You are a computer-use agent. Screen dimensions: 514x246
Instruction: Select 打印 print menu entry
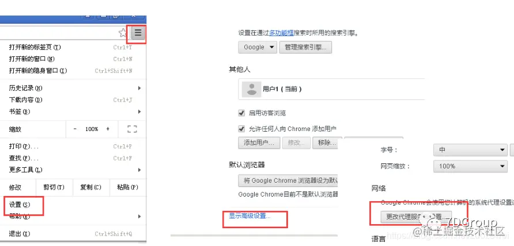[x=73, y=146]
